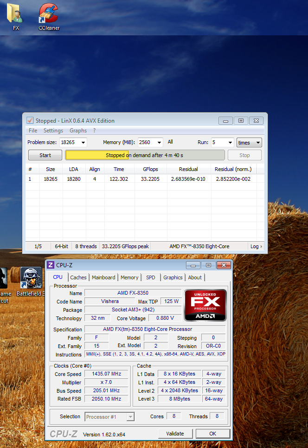Open the Processor #1 selection dropdown
The width and height of the screenshot is (308, 448).
click(109, 417)
